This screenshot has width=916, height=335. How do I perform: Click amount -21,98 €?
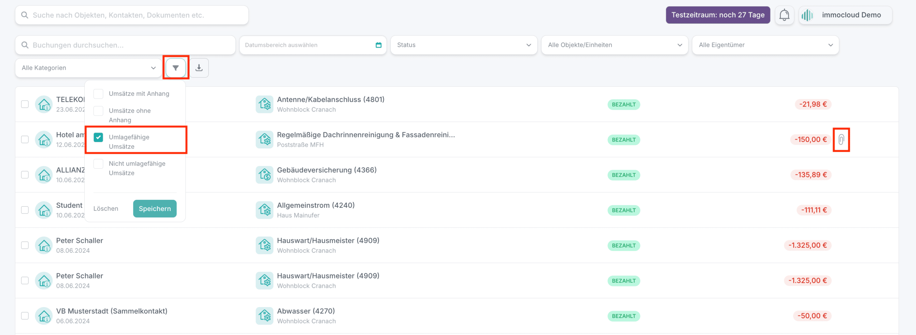[x=813, y=104]
